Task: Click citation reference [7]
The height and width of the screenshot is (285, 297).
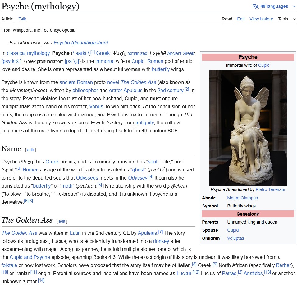Action: 160,232
